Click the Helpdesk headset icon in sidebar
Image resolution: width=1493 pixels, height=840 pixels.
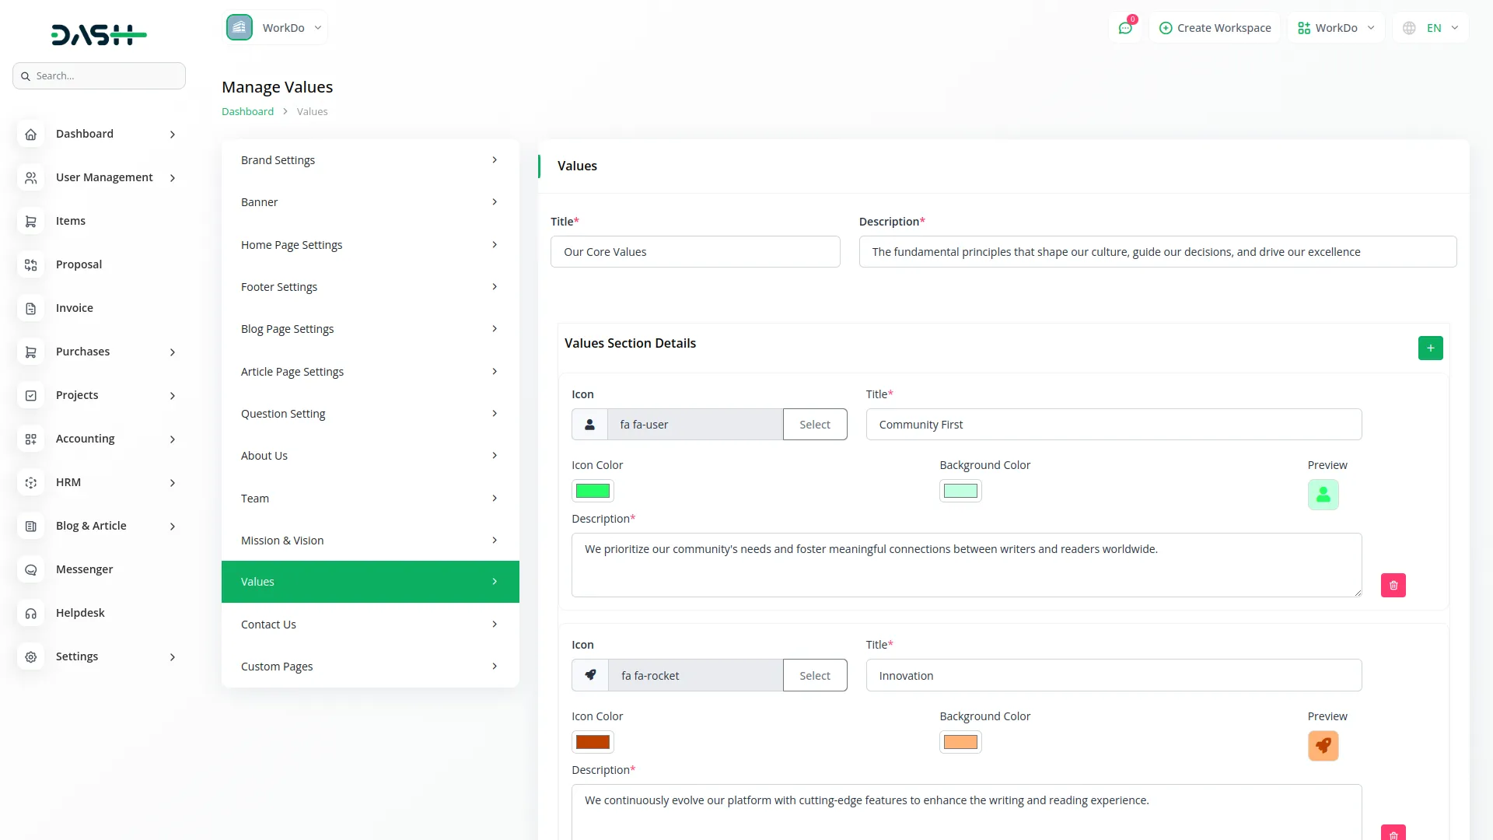31,613
